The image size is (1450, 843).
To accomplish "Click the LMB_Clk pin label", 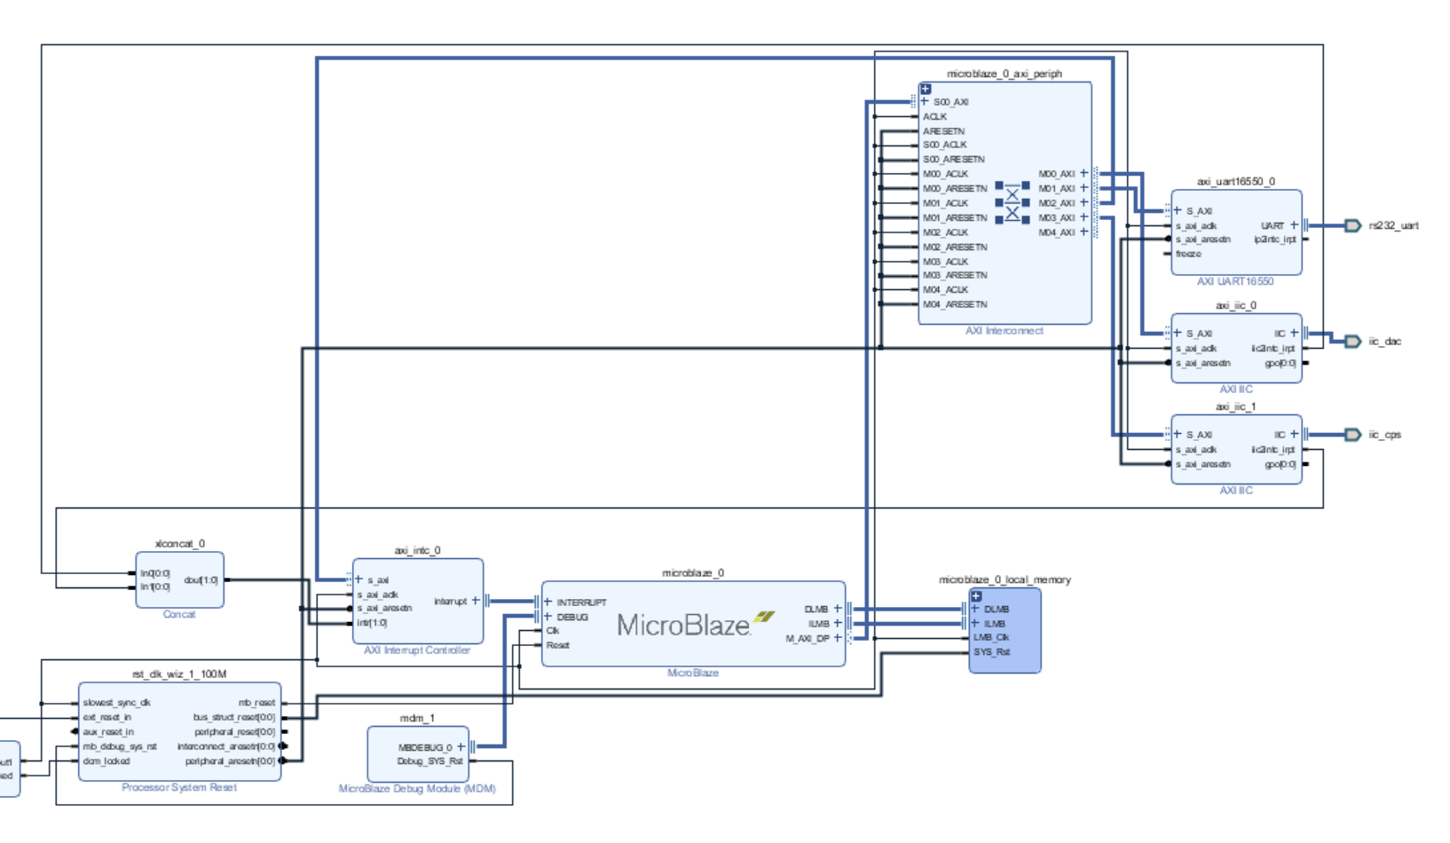I will point(991,637).
